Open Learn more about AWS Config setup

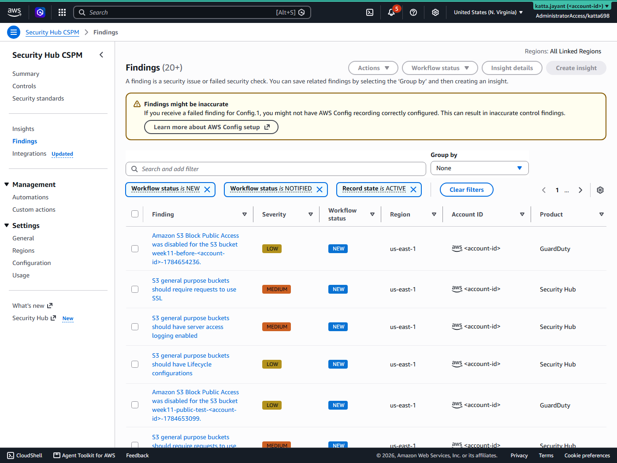(x=211, y=127)
